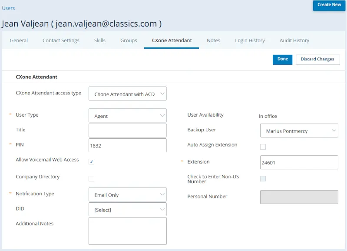Click the Create New button

point(329,5)
